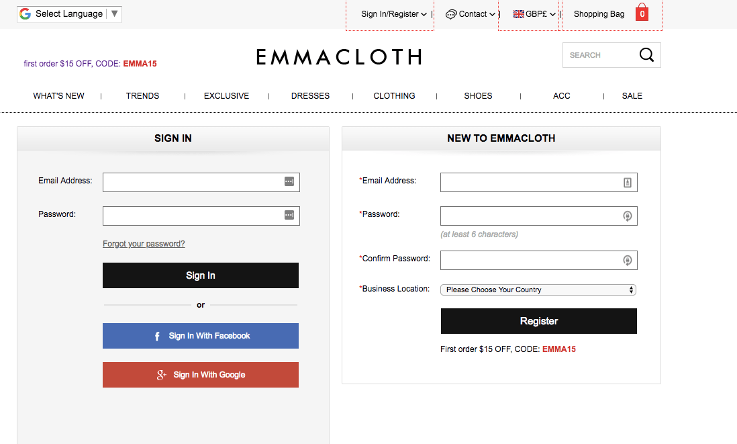This screenshot has width=737, height=444.
Task: Open the WHAT'S NEW menu
Action: [x=59, y=96]
